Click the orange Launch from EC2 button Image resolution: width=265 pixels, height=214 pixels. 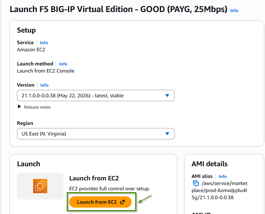(x=100, y=202)
